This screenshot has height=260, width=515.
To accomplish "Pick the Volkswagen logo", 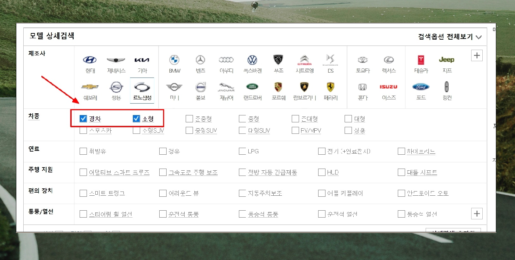I will point(252,60).
